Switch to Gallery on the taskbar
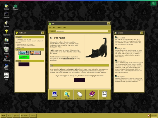 (33, 116)
